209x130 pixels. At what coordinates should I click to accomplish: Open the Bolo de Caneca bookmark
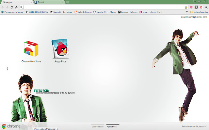83,12
